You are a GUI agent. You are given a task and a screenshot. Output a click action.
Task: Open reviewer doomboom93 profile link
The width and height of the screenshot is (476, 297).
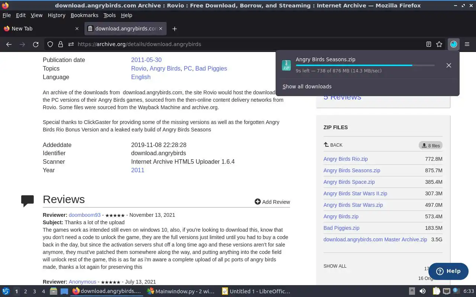click(84, 215)
